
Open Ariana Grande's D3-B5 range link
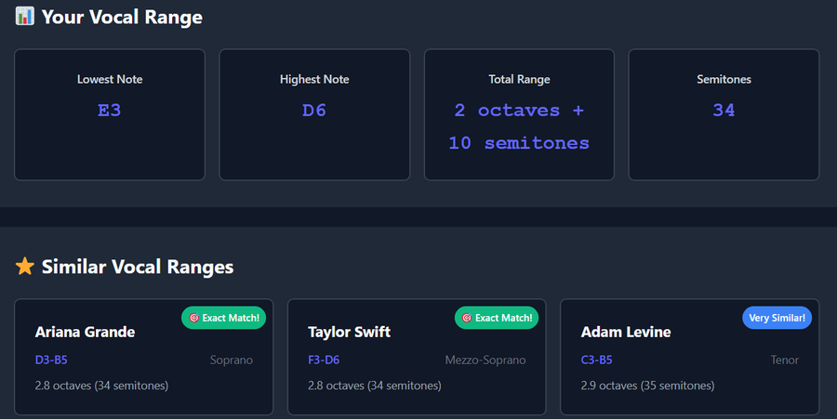coord(52,360)
